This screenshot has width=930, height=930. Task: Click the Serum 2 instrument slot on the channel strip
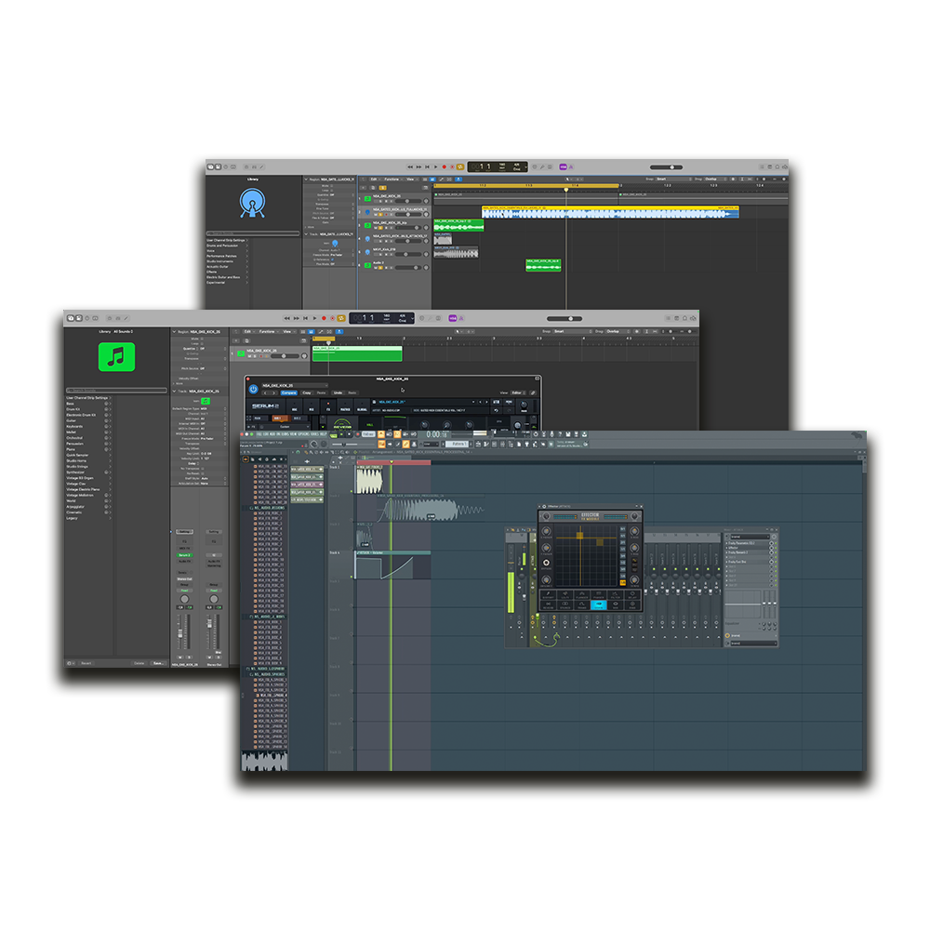184,555
